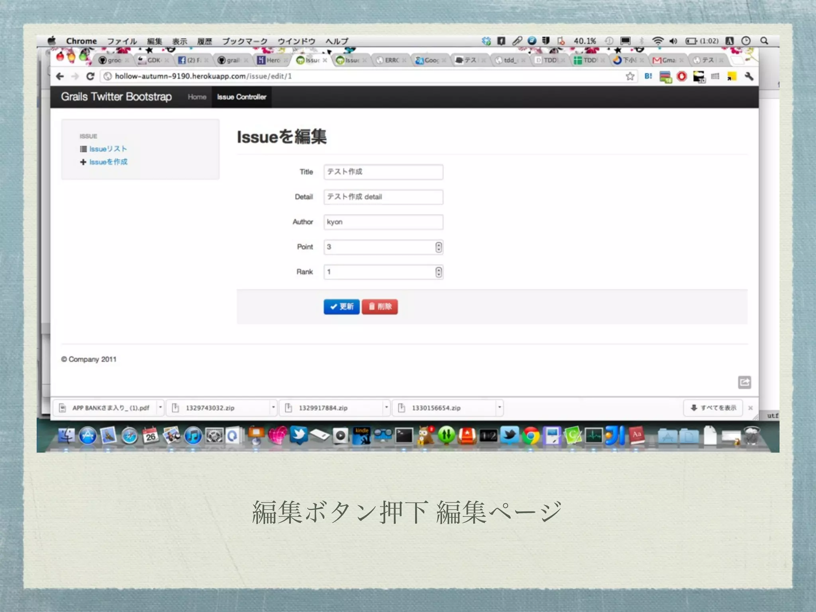Click the share icon at page bottom right
Viewport: 816px width, 612px height.
tap(744, 382)
